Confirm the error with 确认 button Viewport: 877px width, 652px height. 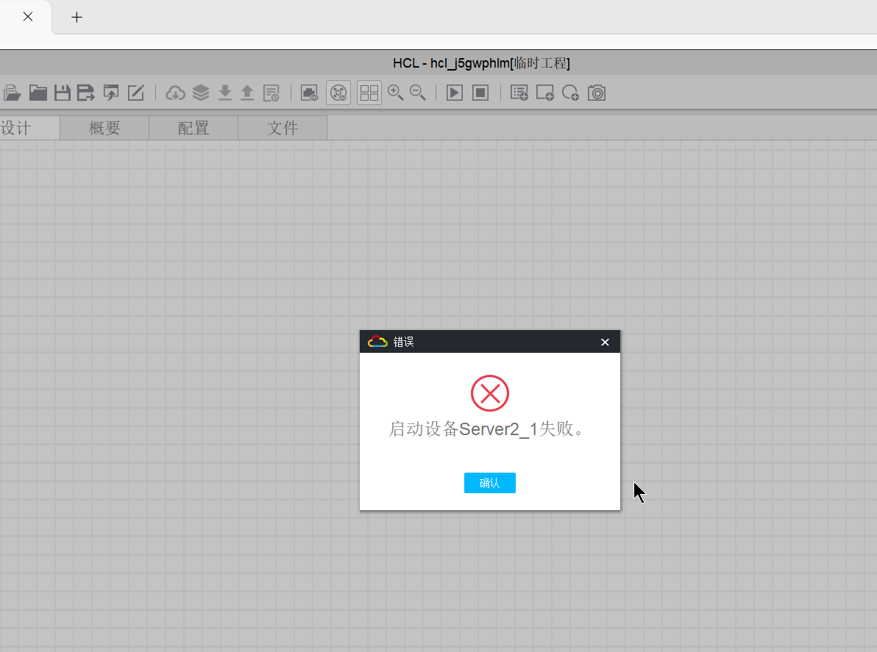[x=489, y=483]
